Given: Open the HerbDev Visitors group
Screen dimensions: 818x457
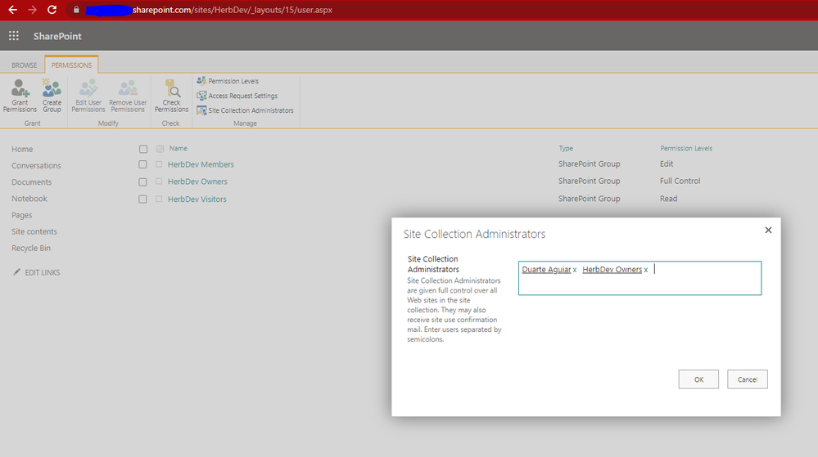Looking at the screenshot, I should point(197,199).
